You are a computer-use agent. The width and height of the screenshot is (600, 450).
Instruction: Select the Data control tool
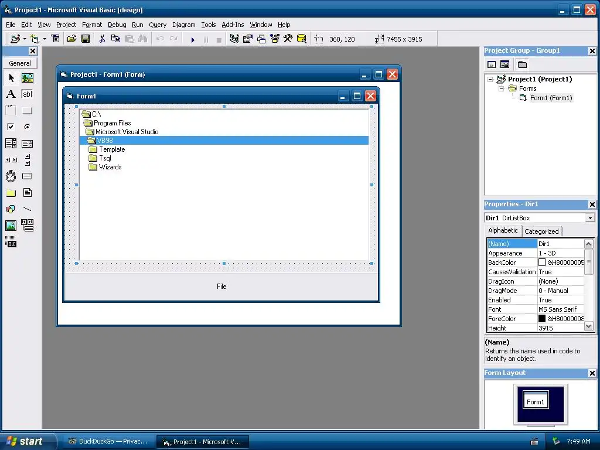click(x=27, y=226)
